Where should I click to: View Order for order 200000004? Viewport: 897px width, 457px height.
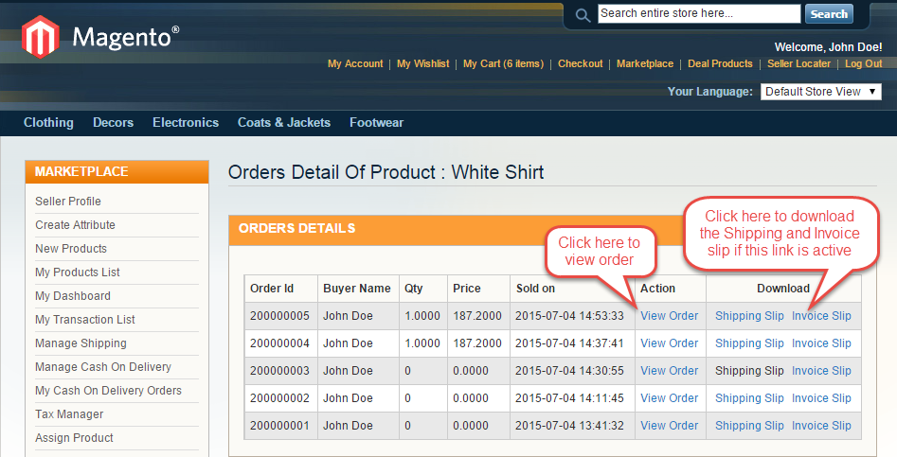[x=670, y=343]
